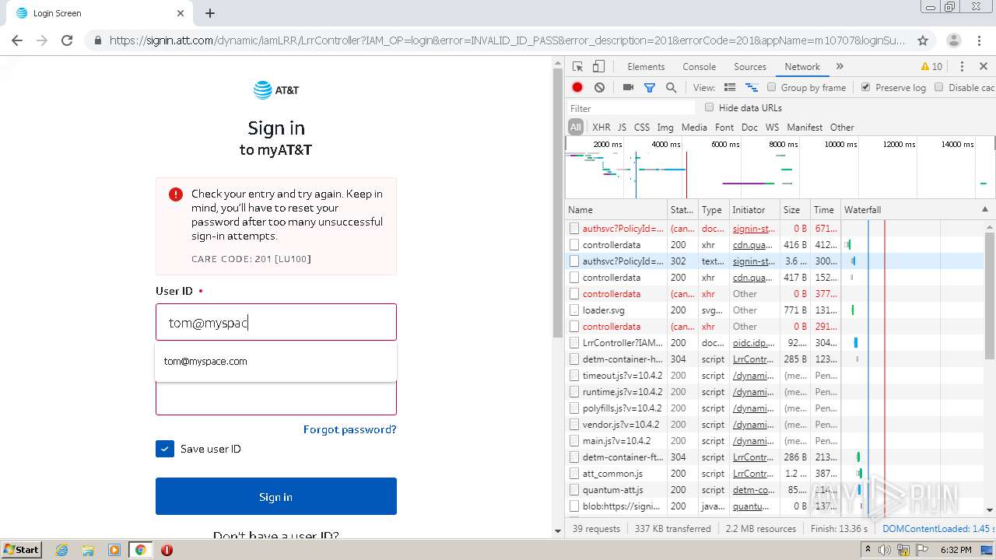Click the warnings count icon showing 10

(x=931, y=67)
